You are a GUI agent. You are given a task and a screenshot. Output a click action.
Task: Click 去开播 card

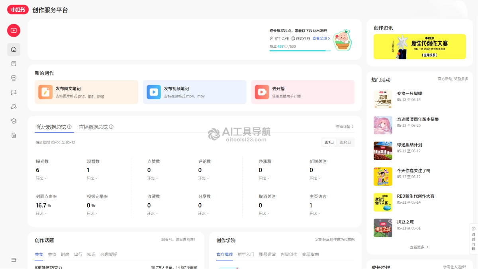pyautogui.click(x=303, y=92)
